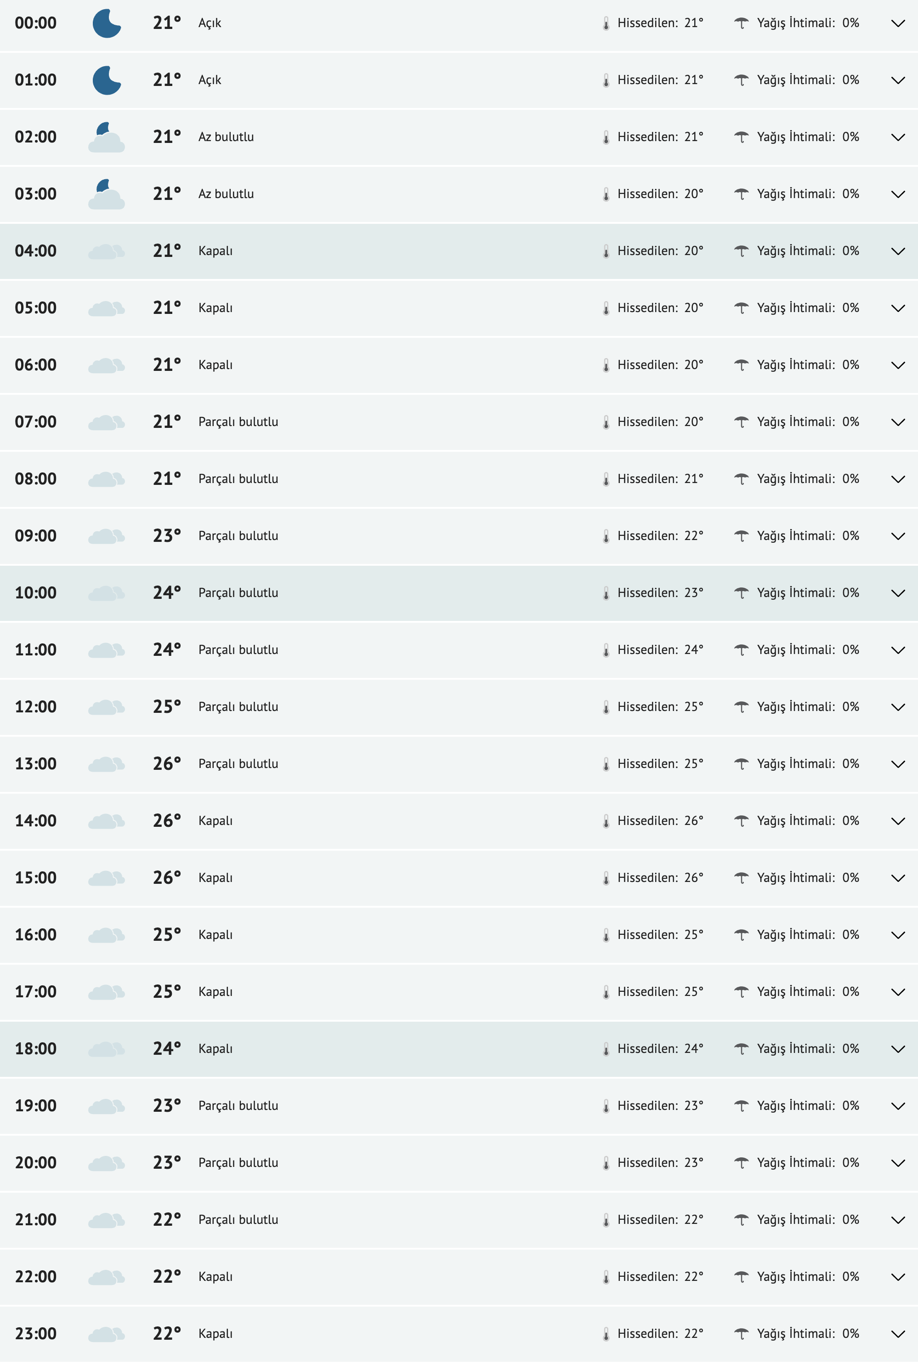918x1365 pixels.
Task: Click 'Hissedilen: 26°' in the 15:00 row
Action: point(660,878)
